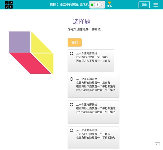163x150 pixels.
Task: Click the 登录 sign-in button
Action: (x=144, y=5)
